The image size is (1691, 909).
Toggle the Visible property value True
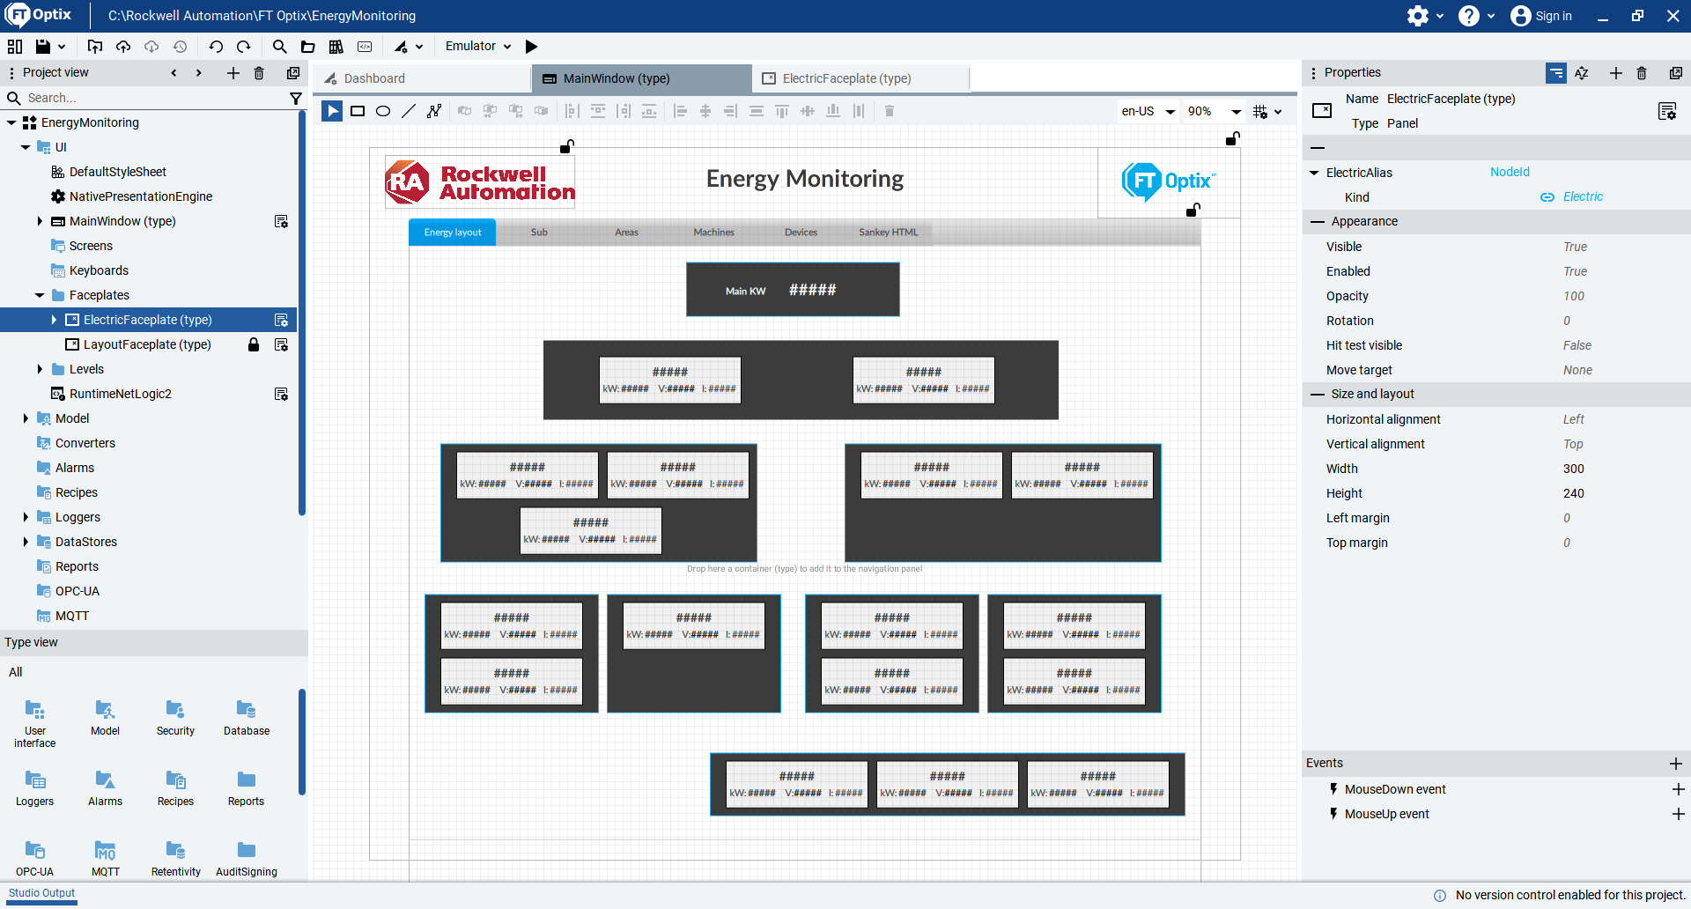1575,247
